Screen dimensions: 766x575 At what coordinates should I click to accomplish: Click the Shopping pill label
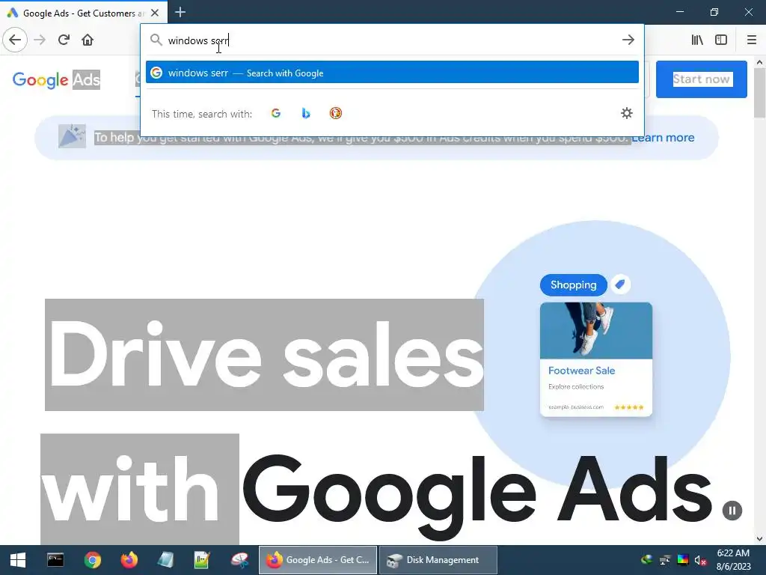[x=574, y=285]
